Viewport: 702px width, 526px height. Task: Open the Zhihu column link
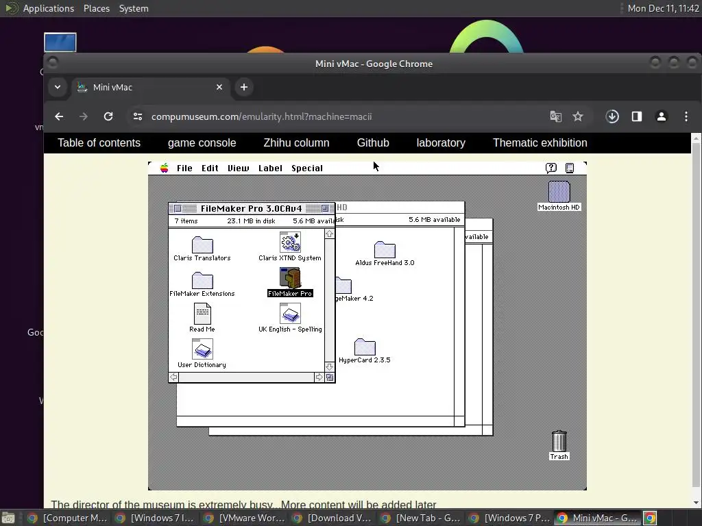296,142
